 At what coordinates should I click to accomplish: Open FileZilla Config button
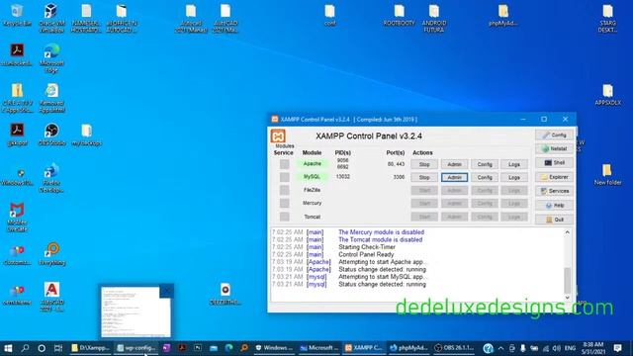click(x=485, y=191)
